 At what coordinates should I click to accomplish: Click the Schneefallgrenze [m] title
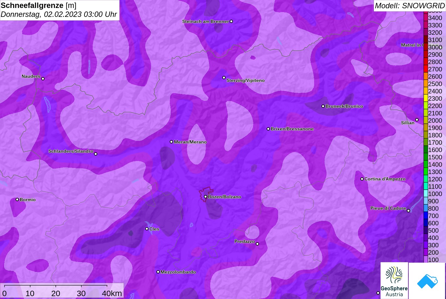[x=39, y=5]
